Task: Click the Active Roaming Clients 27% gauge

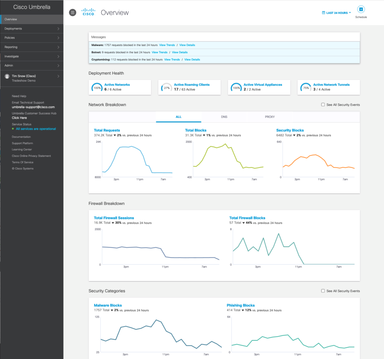Action: coord(166,88)
